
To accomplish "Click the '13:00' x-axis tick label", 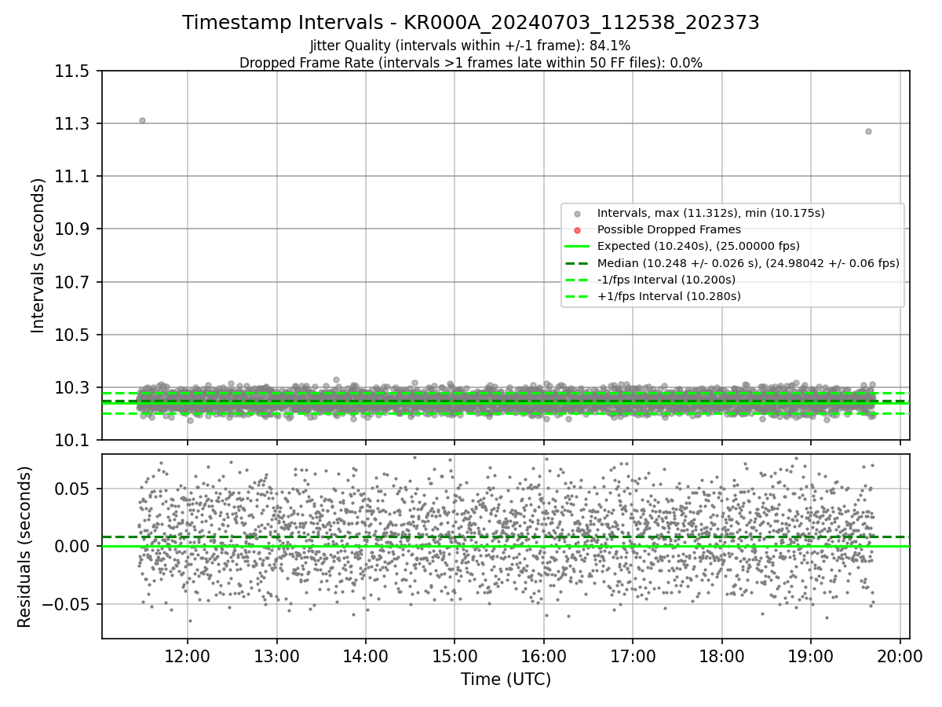I will tap(276, 657).
